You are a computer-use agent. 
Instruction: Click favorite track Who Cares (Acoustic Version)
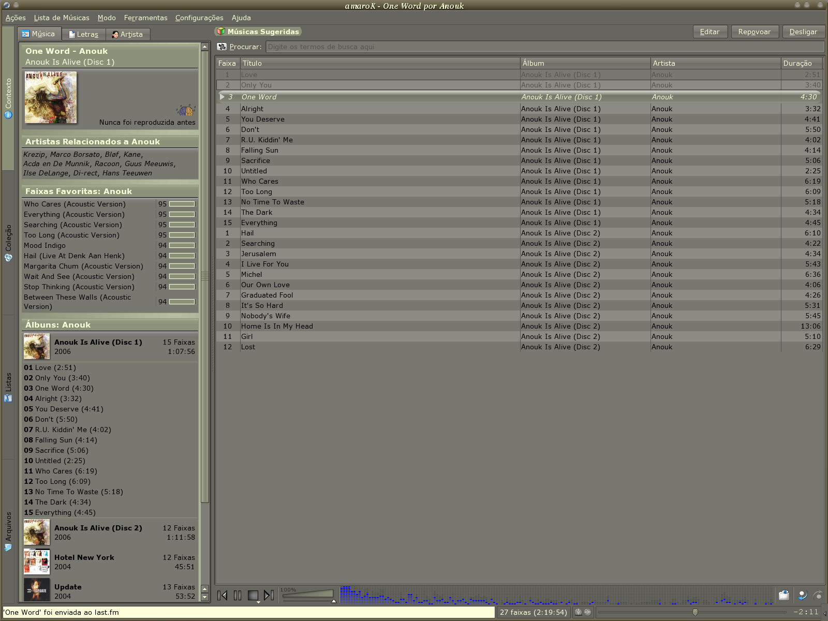(x=75, y=204)
